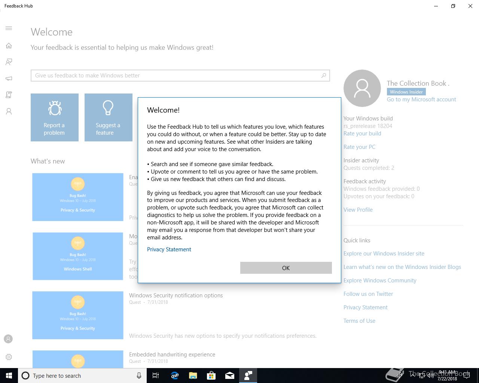
Task: Click the Cortana microphone icon
Action: tap(139, 376)
